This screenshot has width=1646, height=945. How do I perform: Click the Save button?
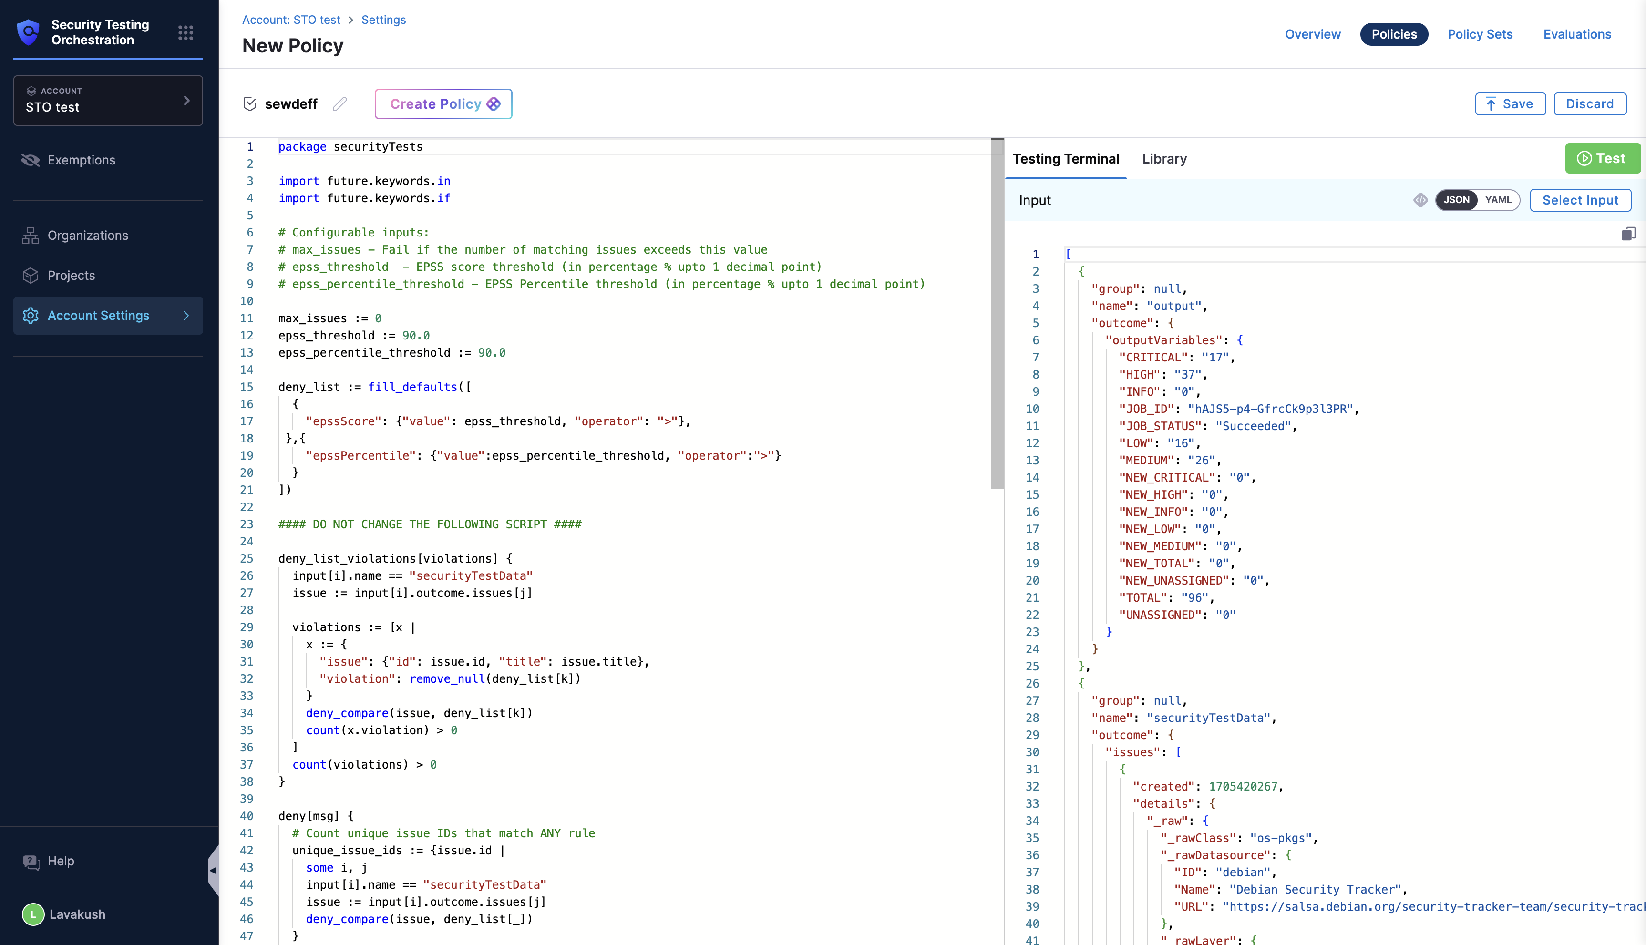(x=1510, y=104)
